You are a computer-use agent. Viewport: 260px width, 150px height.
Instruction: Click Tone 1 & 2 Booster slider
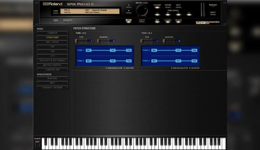pyautogui.click(x=103, y=41)
